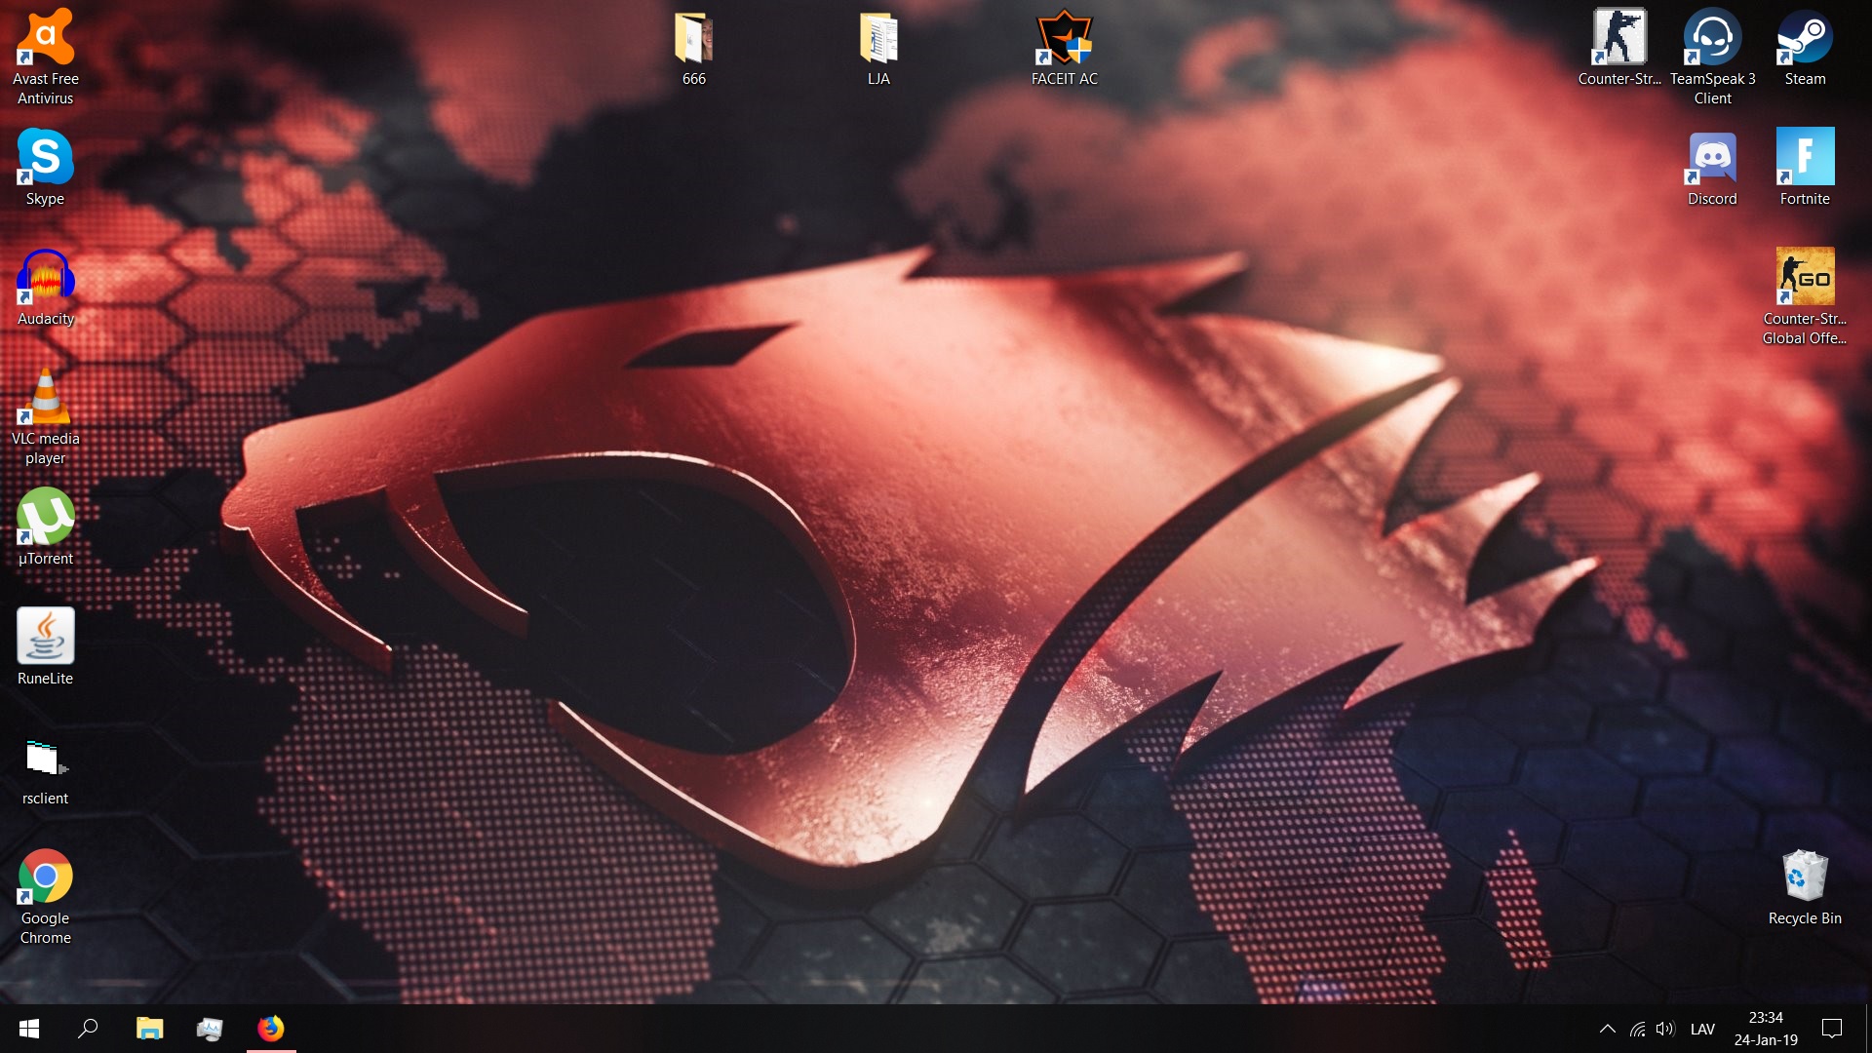Viewport: 1872px width, 1053px height.
Task: Open the pinned app next to File Explorer
Action: pyautogui.click(x=210, y=1029)
